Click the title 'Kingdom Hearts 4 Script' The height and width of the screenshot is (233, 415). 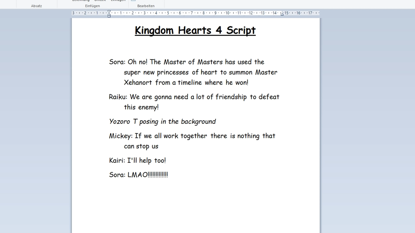195,30
